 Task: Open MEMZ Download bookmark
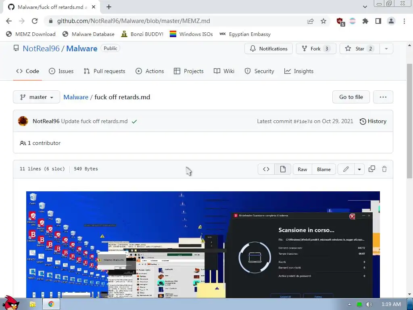pos(31,34)
